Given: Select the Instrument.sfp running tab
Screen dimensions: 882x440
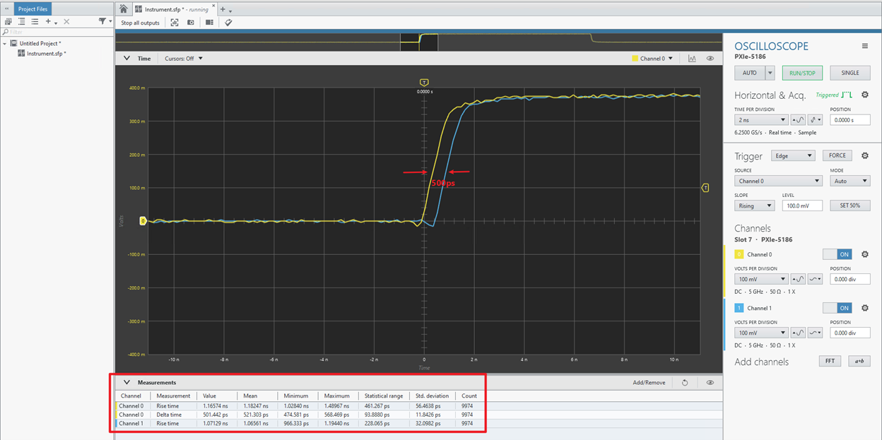Looking at the screenshot, I should (175, 10).
